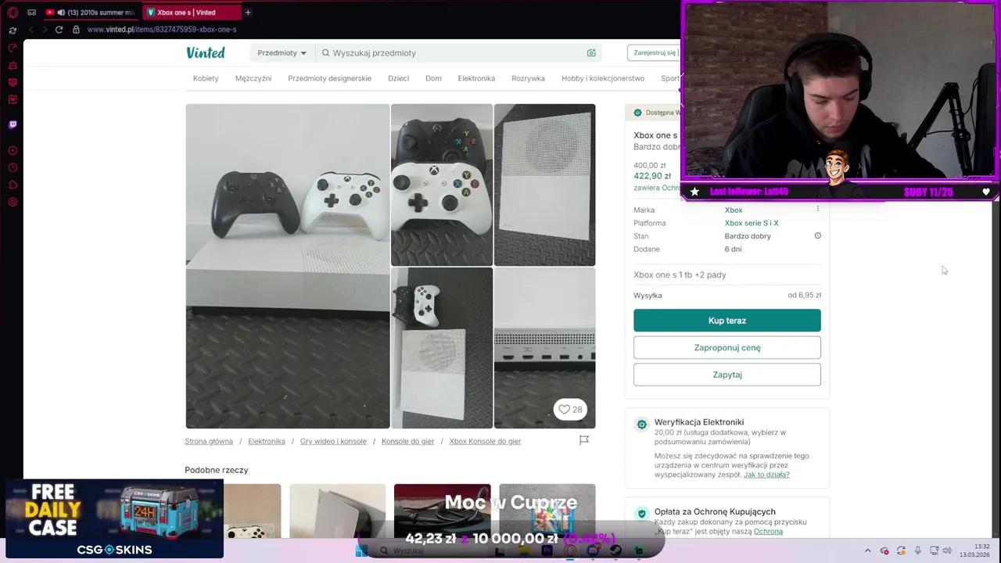Open the Hobby i kolekcjonerstwo category

603,78
